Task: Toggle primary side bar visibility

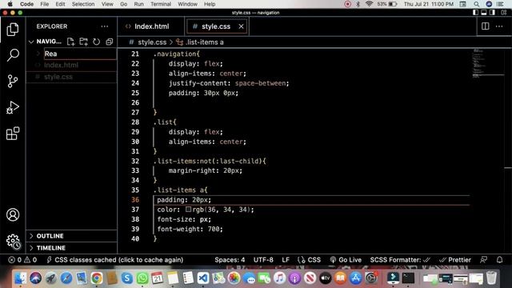Action: [x=476, y=13]
